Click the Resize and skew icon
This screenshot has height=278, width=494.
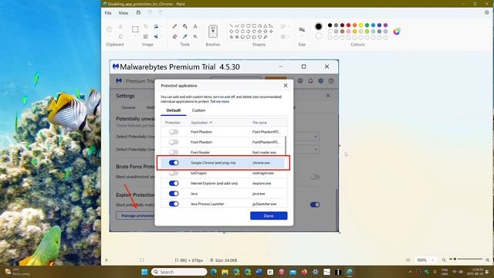point(146,36)
